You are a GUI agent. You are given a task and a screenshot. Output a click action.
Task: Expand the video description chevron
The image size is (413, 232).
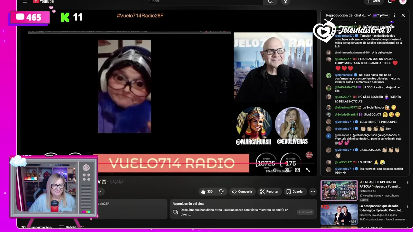click(100, 191)
